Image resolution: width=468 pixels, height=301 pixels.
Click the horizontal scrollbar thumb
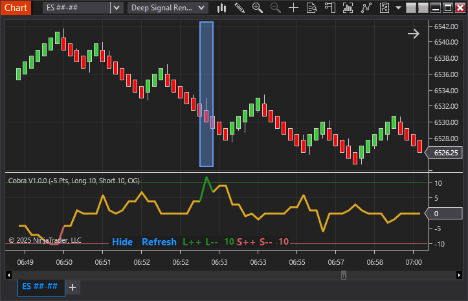coord(344,274)
